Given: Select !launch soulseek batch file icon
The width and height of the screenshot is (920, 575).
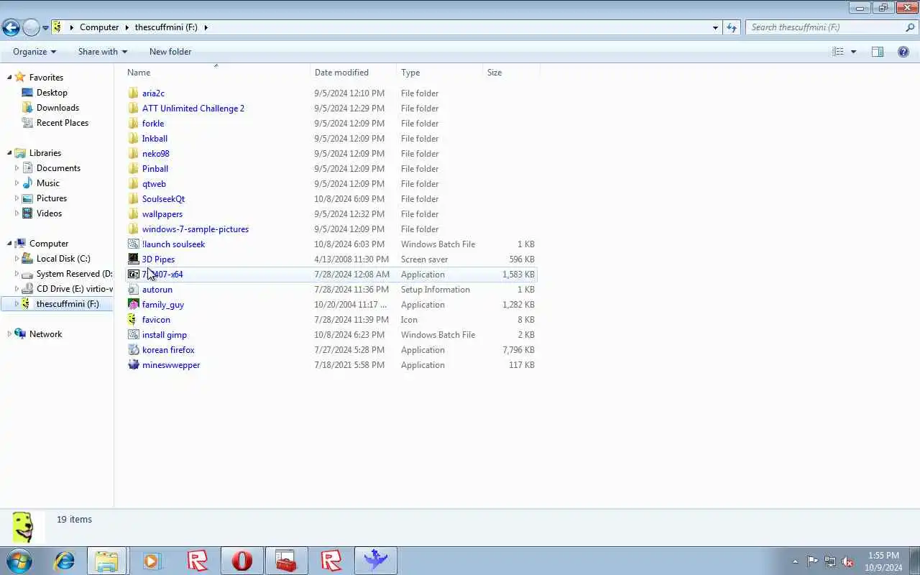Looking at the screenshot, I should click(133, 244).
